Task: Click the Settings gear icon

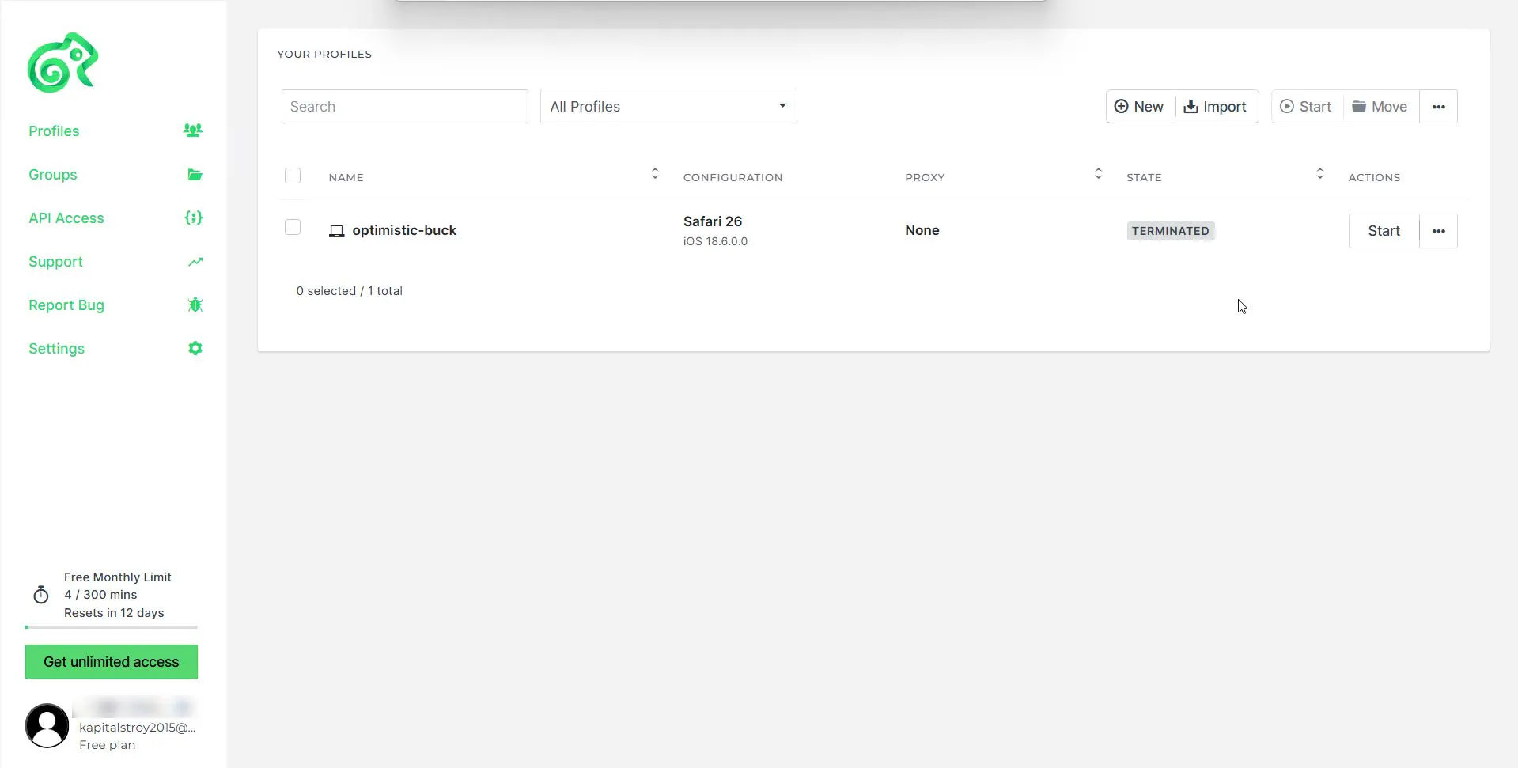Action: [195, 348]
